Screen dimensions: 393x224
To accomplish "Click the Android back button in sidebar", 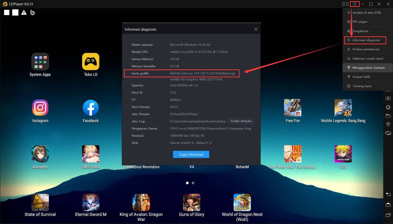I will [388, 194].
